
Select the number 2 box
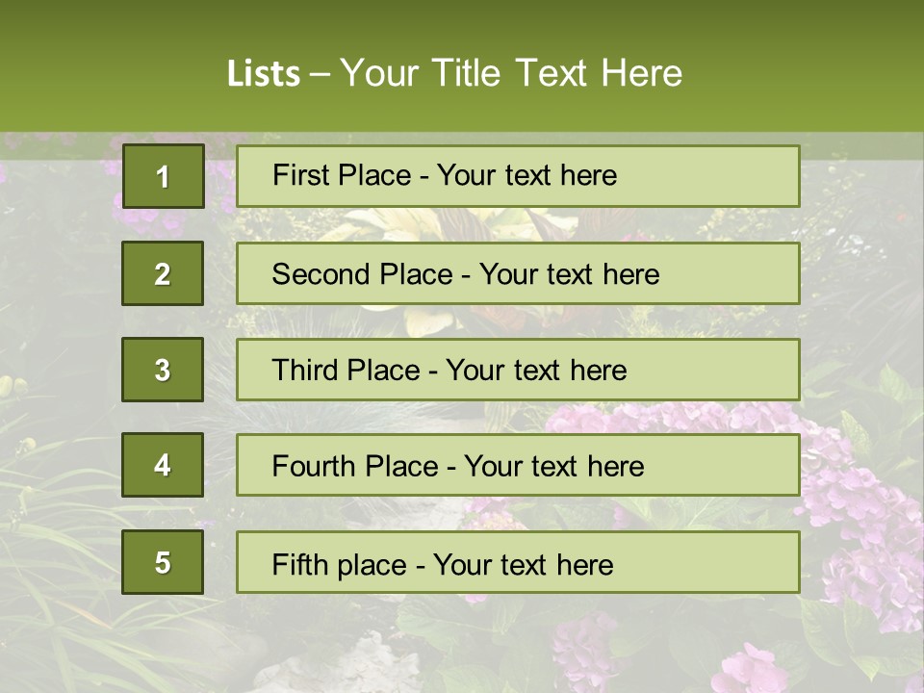click(x=163, y=273)
